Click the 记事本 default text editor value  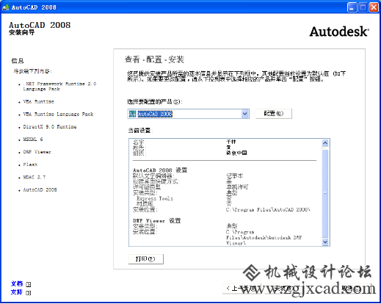click(234, 175)
